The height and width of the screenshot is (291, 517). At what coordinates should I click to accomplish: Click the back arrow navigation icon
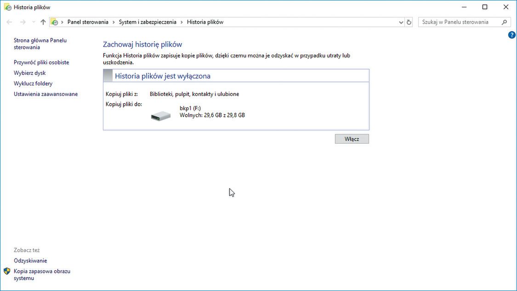coord(9,22)
